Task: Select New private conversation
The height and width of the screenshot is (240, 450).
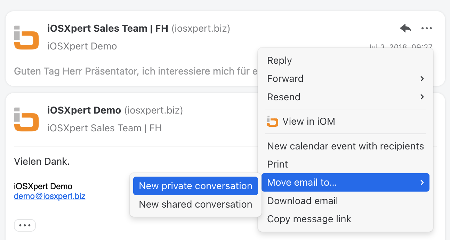Action: pos(195,186)
